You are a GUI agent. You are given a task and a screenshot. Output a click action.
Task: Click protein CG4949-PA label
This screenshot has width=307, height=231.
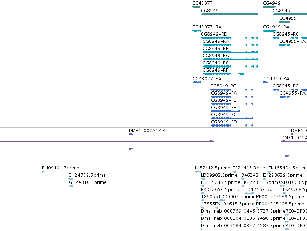point(276,79)
